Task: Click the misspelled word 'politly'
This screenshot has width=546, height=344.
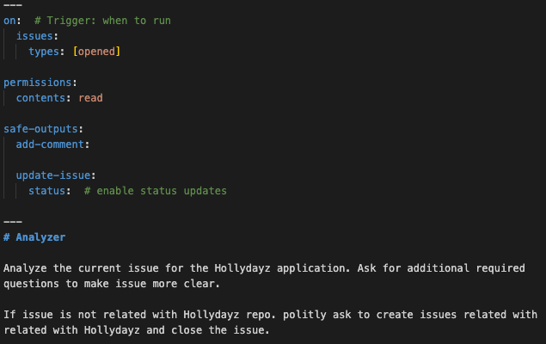Action: [x=261, y=315]
